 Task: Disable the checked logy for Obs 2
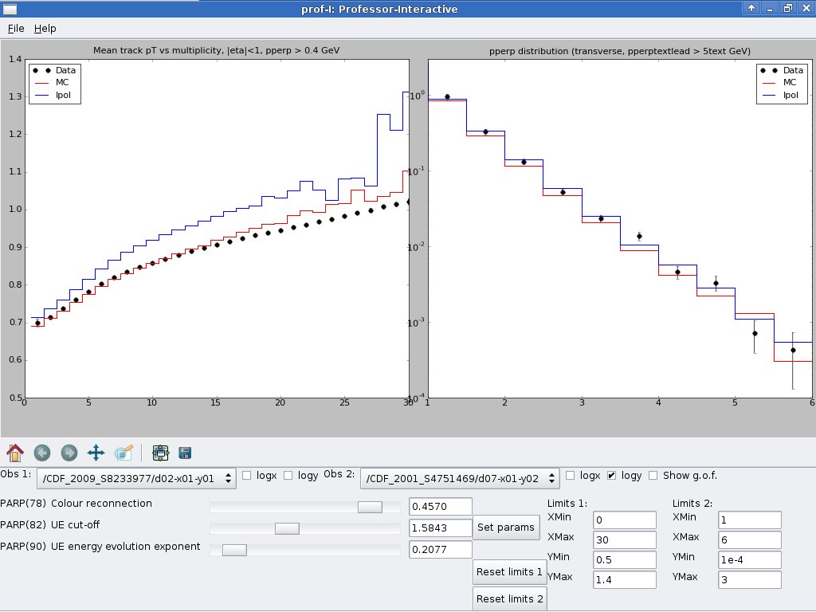coord(611,476)
